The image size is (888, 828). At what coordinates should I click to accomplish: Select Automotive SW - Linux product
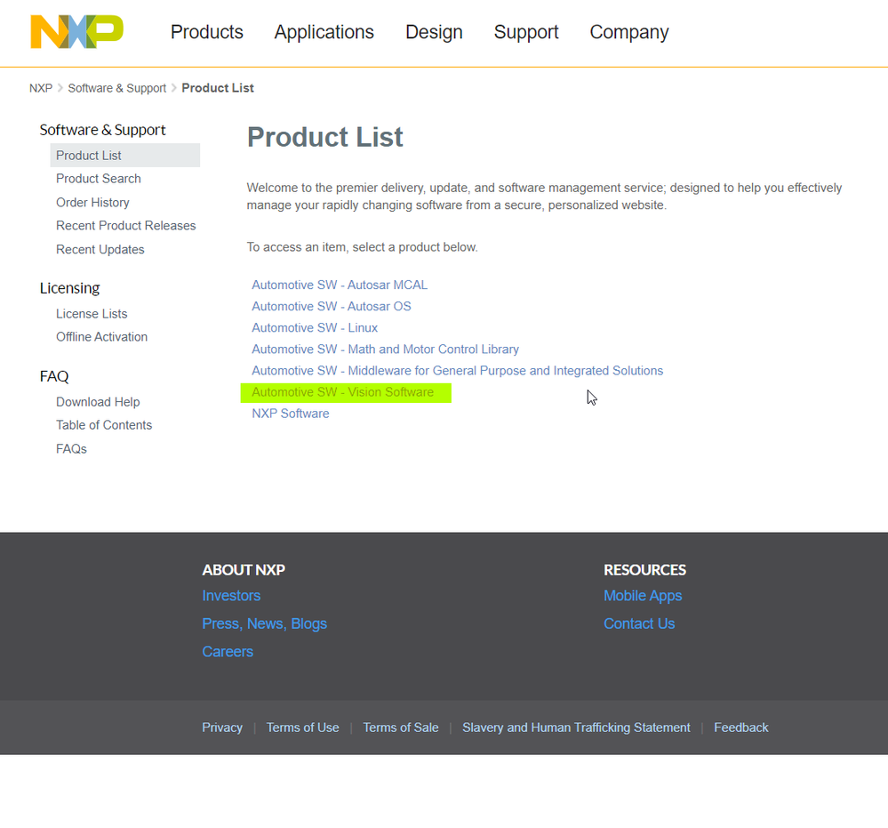(x=315, y=328)
